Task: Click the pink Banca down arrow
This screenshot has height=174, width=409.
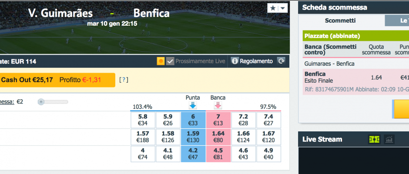Action: [218, 105]
